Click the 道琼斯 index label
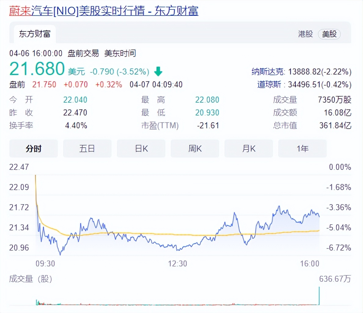Image resolution: width=363 pixels, height=313 pixels. (x=269, y=84)
